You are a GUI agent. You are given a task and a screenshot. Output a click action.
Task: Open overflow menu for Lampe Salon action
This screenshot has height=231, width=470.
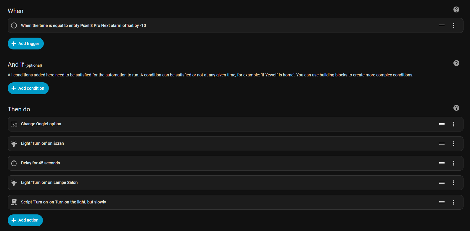tap(453, 183)
